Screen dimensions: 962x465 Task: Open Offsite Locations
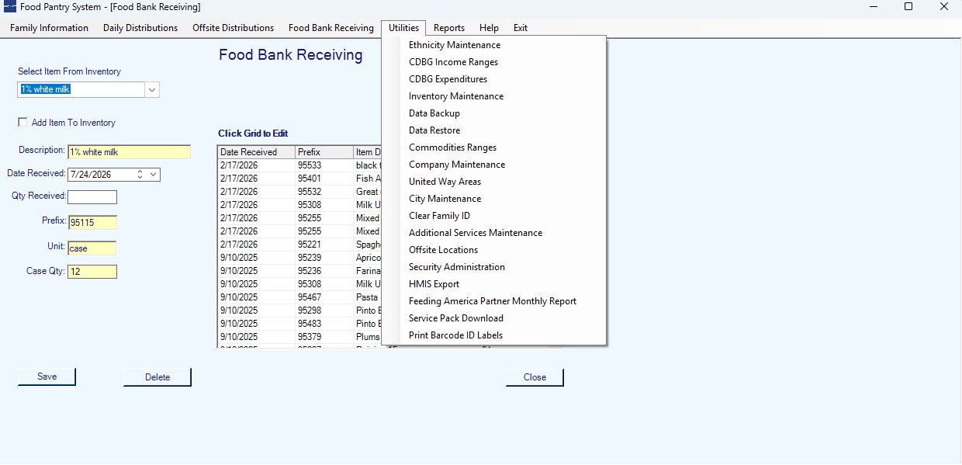click(494, 250)
